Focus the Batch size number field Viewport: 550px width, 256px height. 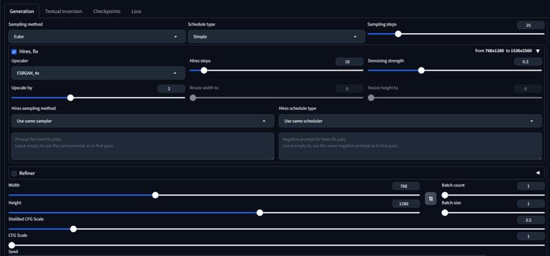(x=531, y=204)
